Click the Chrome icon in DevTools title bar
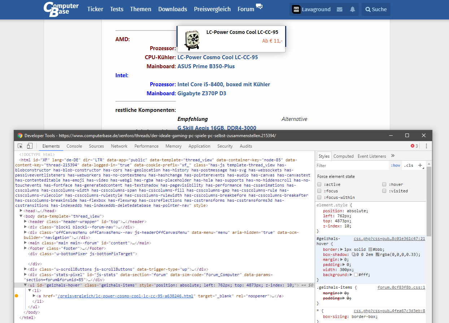 (x=20, y=136)
